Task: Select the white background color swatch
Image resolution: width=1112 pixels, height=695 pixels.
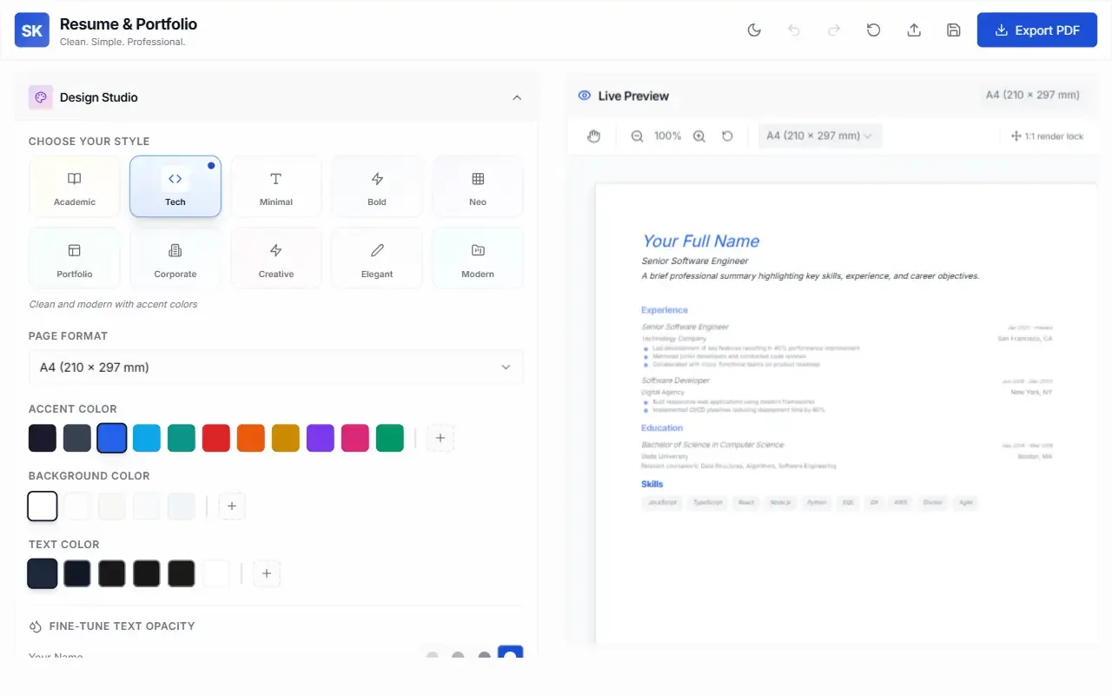Action: [43, 506]
